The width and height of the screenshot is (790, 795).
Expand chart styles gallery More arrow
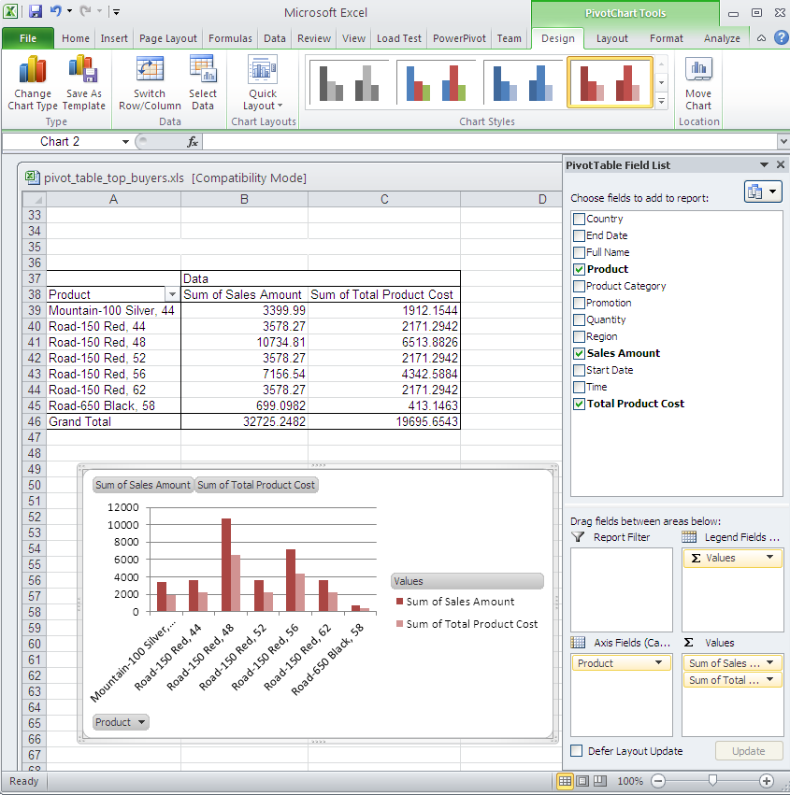[x=661, y=102]
